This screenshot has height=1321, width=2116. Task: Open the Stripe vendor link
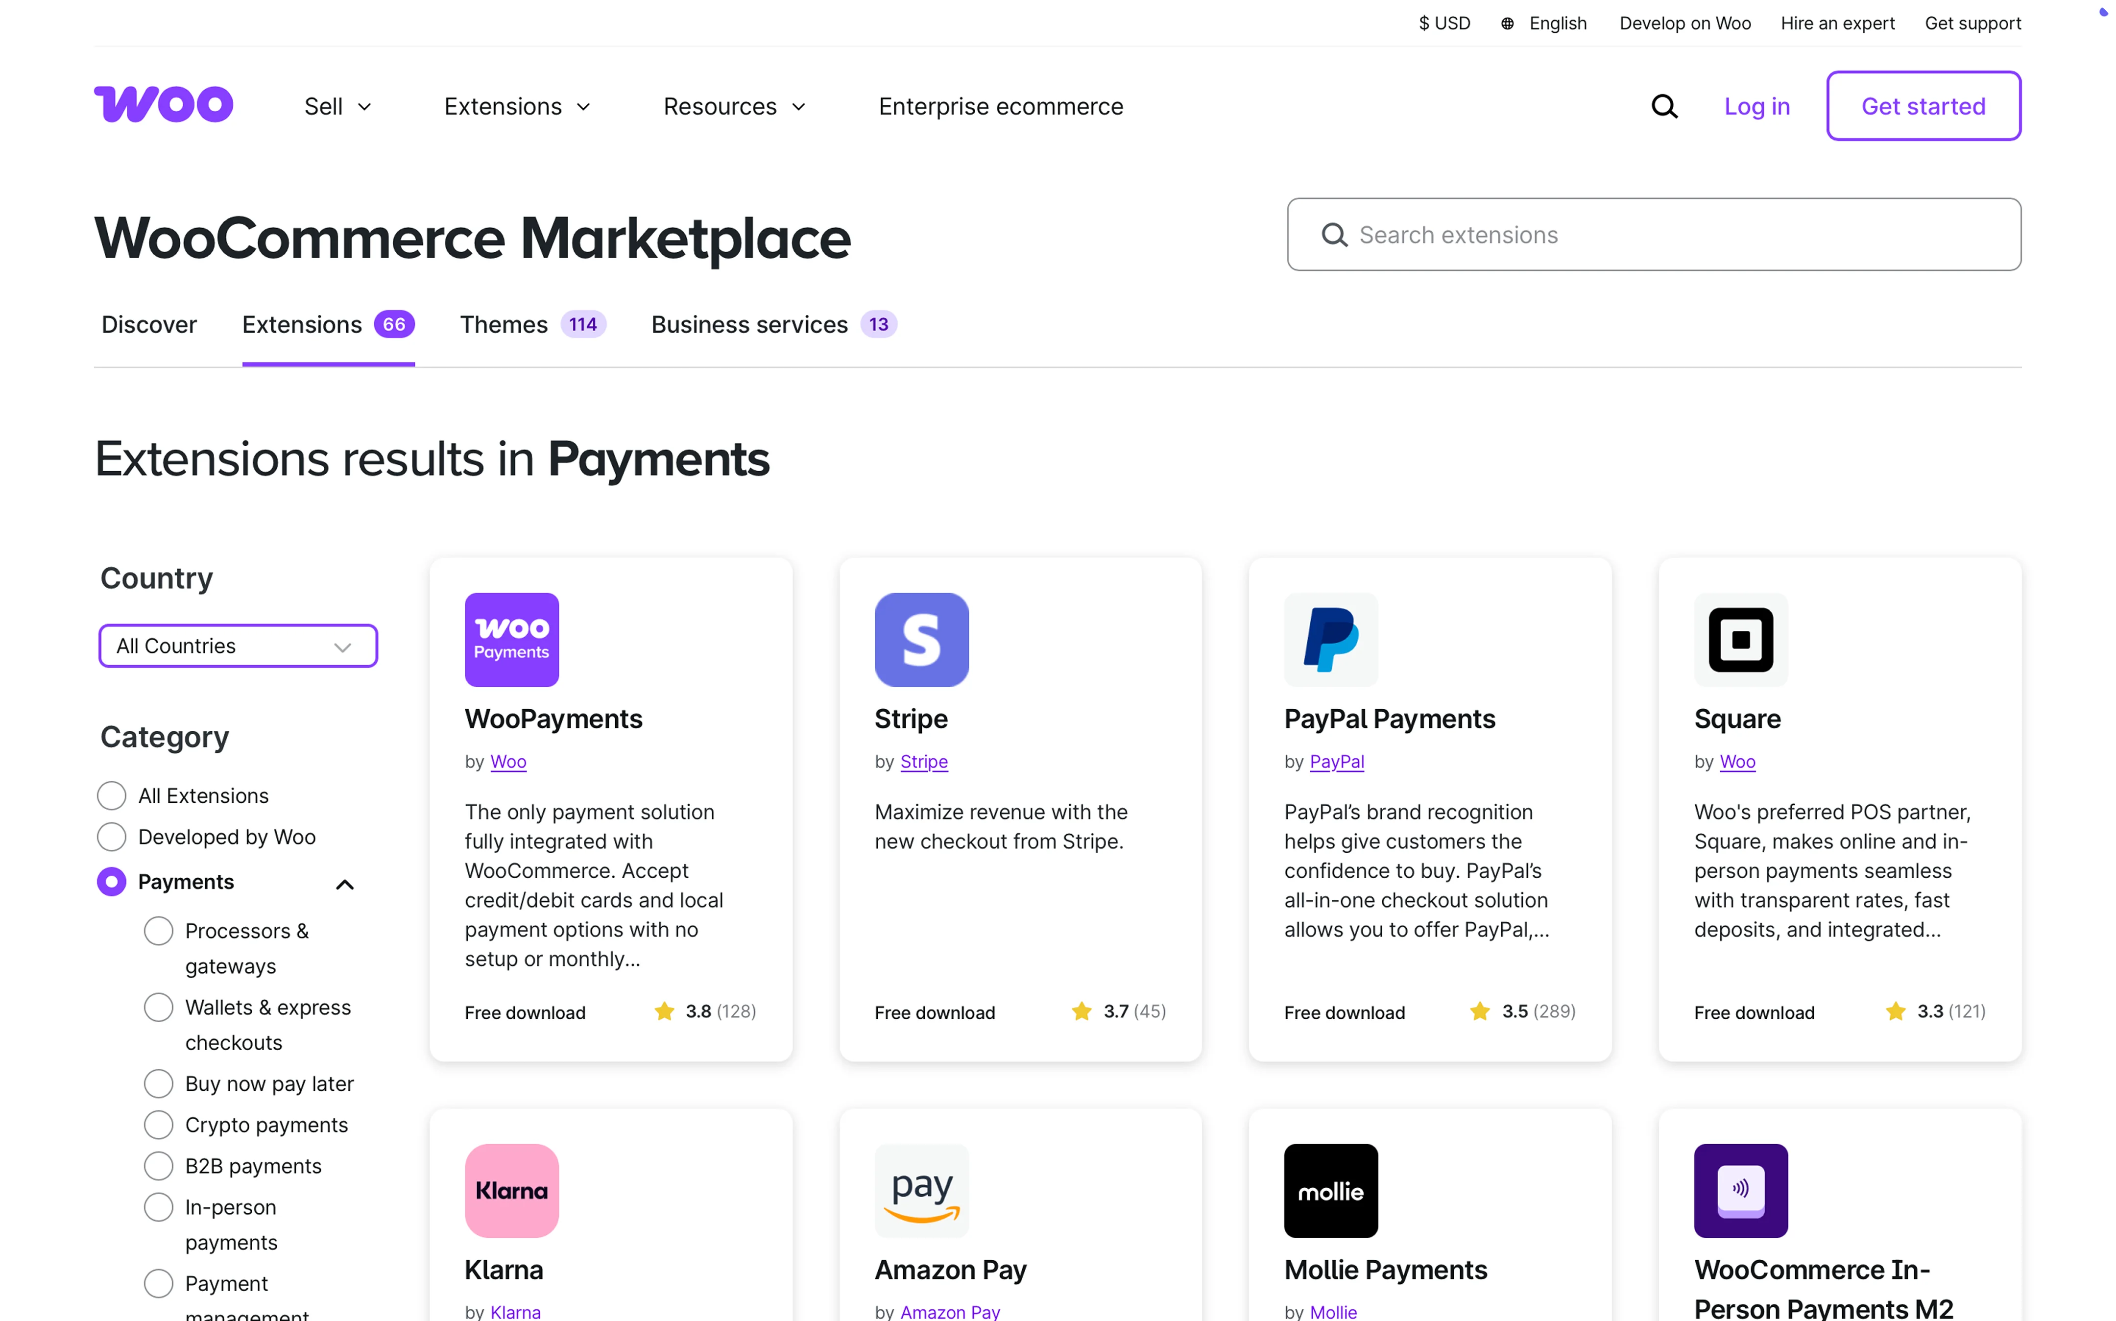tap(923, 762)
